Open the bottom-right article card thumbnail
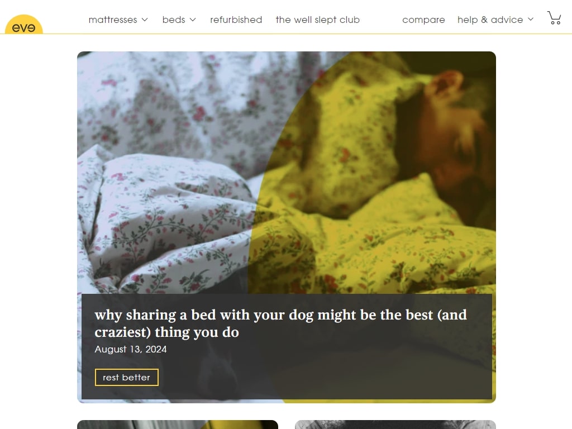 pos(395,425)
